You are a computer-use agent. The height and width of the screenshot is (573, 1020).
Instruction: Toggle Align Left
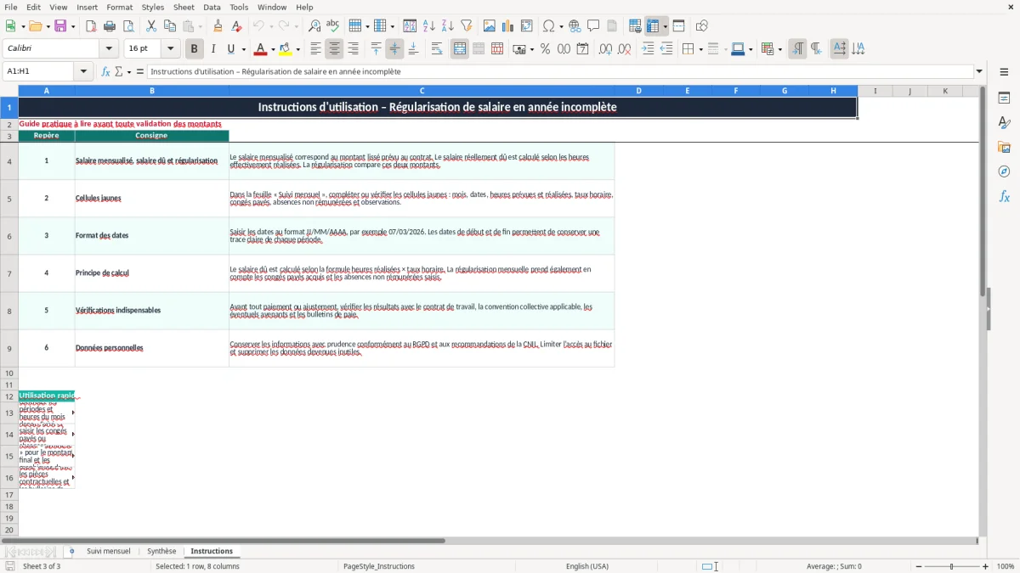point(315,49)
